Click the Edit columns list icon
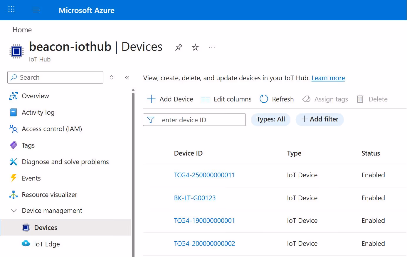Viewport: 407px width, 257px height. coord(206,100)
